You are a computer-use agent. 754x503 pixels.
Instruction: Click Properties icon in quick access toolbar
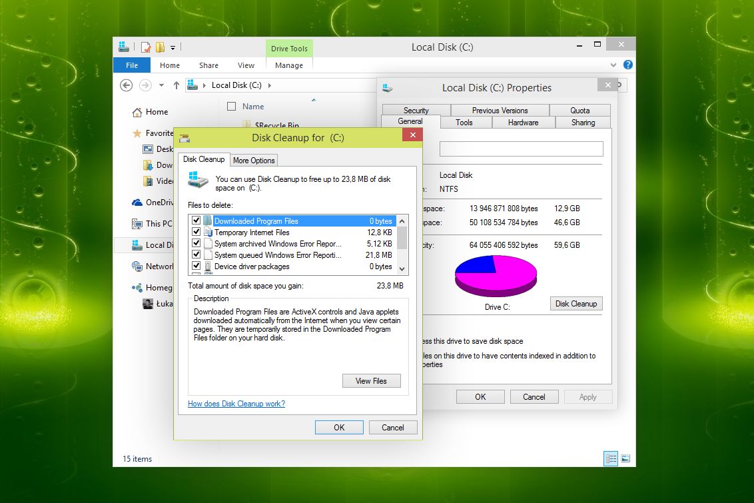pyautogui.click(x=146, y=47)
